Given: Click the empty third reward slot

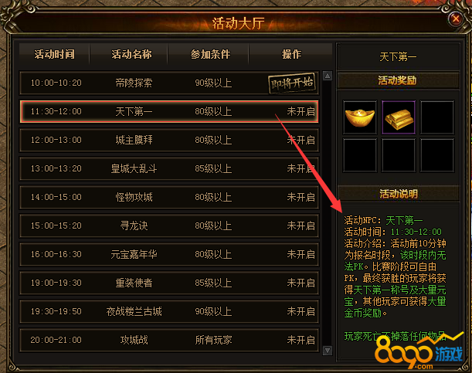Looking at the screenshot, I should [x=437, y=117].
